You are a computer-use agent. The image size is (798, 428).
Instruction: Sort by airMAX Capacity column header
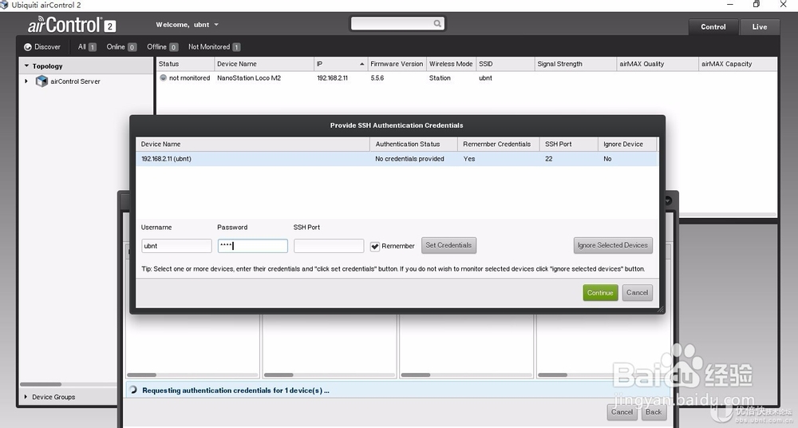[x=737, y=64]
